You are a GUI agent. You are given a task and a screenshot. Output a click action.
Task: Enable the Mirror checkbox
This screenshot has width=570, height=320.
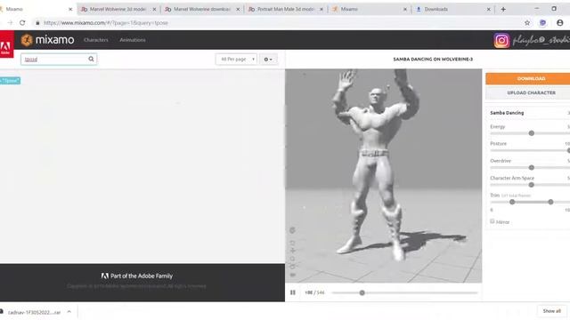(x=493, y=221)
